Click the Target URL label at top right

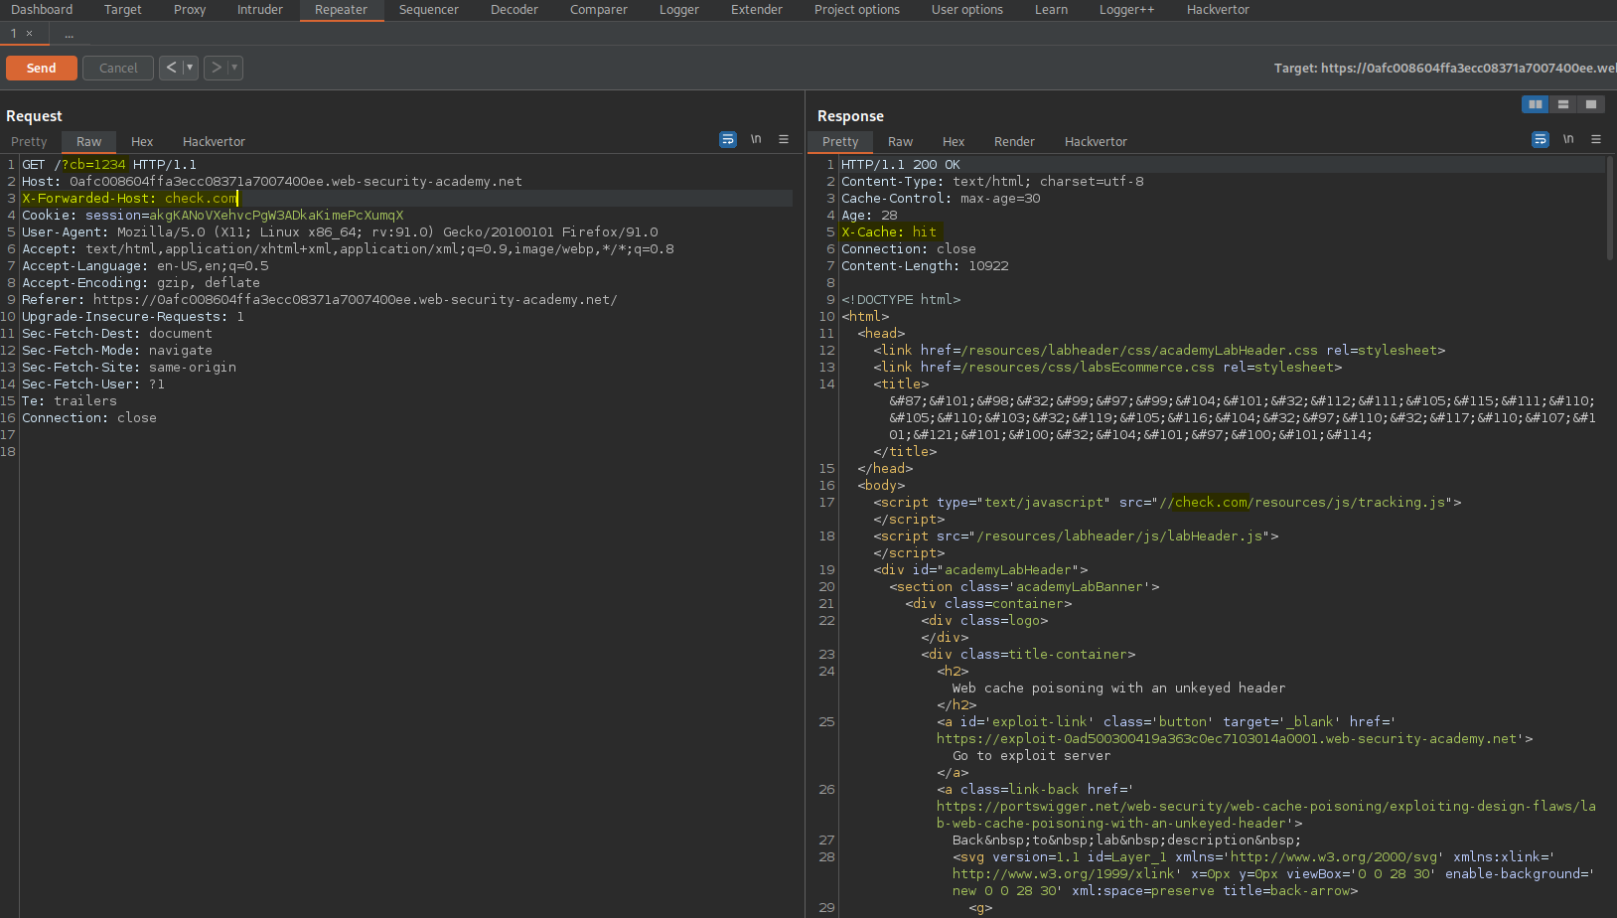click(1445, 69)
